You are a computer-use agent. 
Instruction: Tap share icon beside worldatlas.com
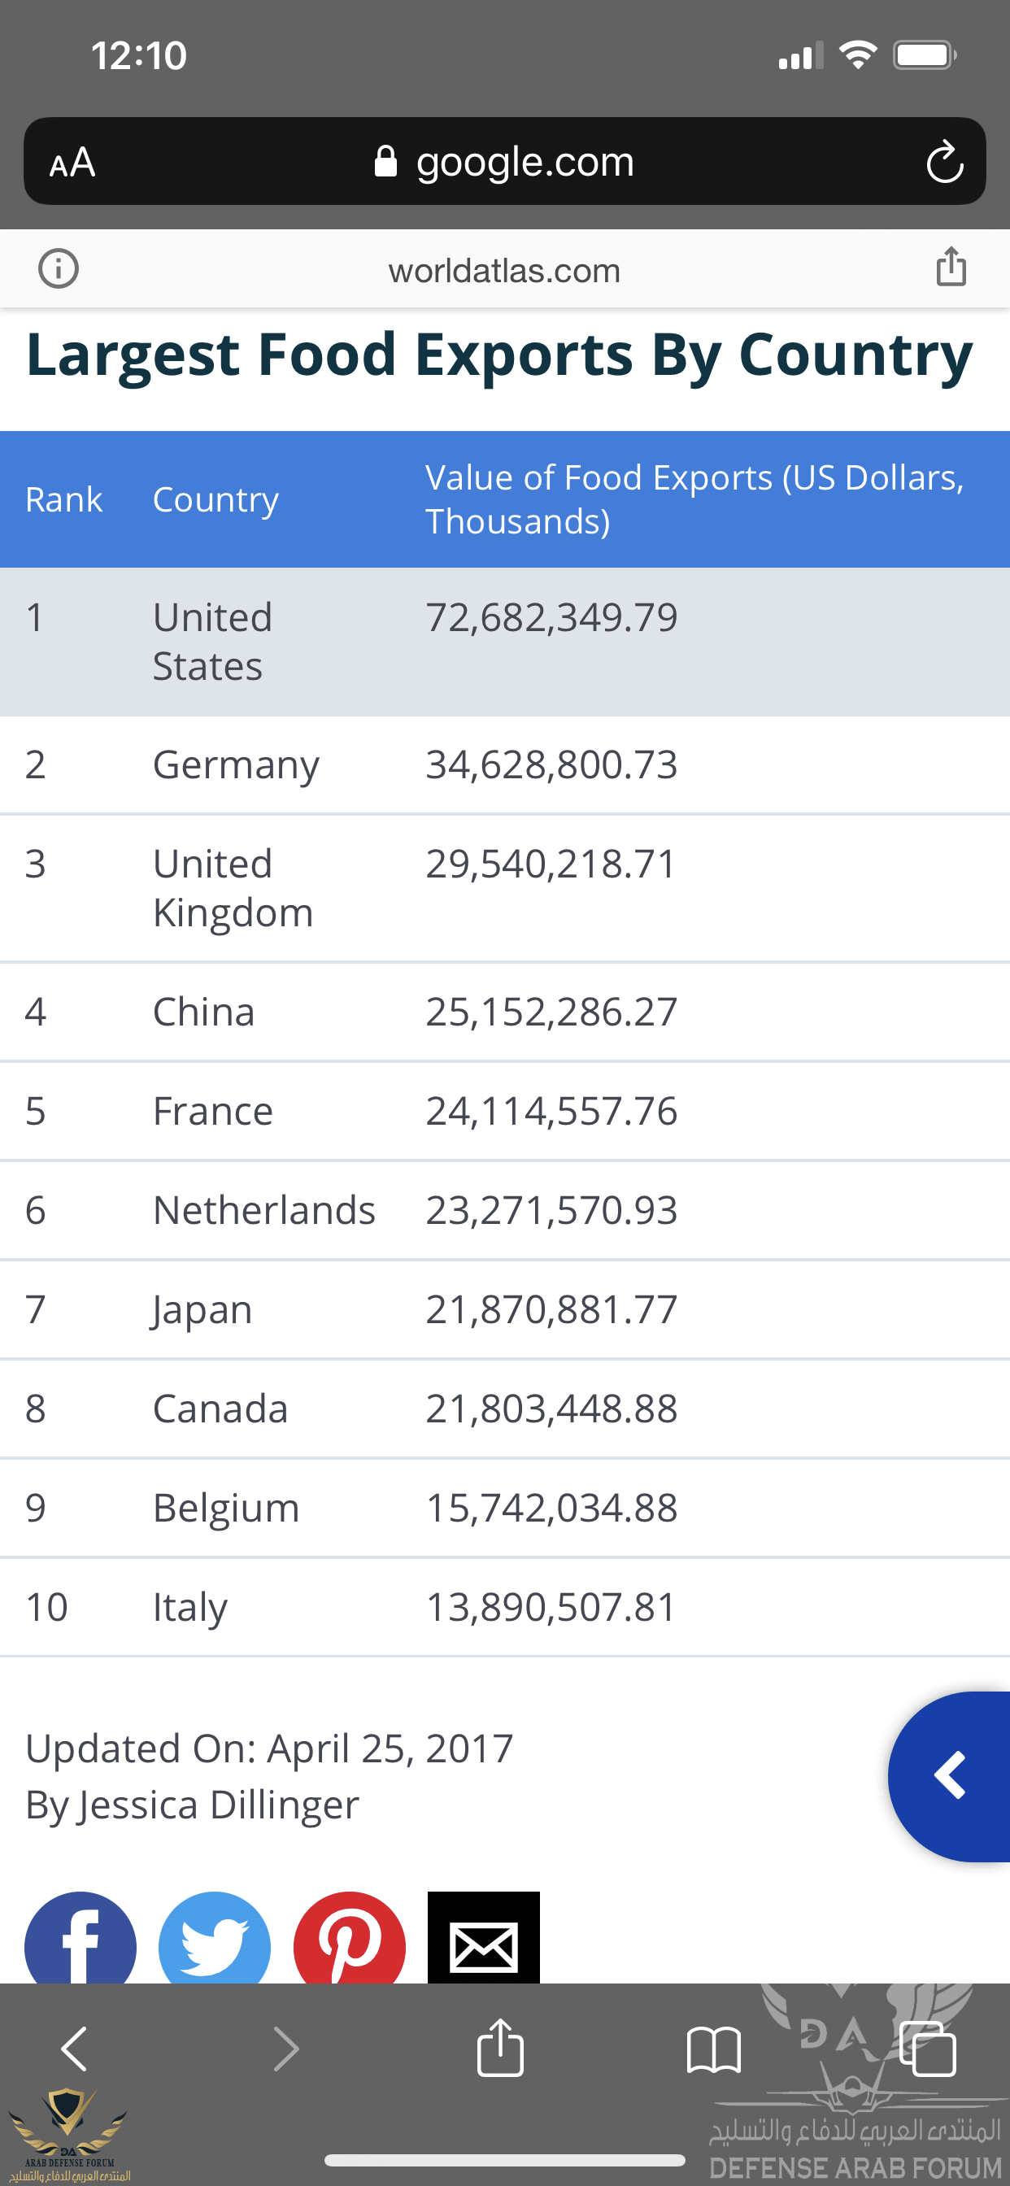click(951, 268)
